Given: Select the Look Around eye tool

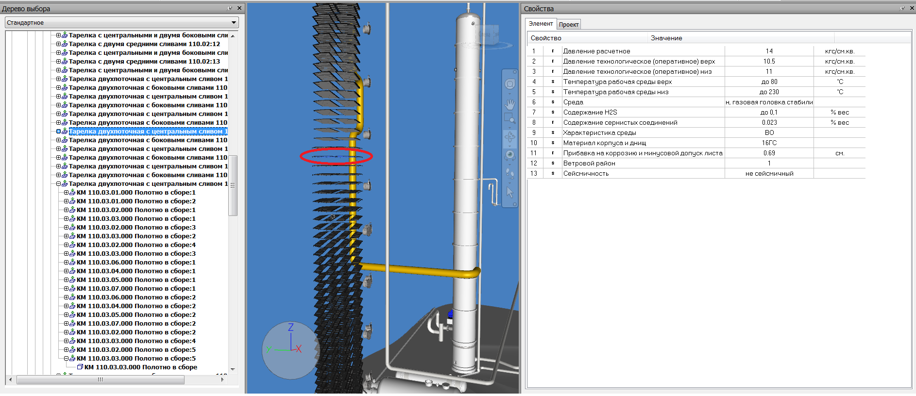Looking at the screenshot, I should point(509,155).
